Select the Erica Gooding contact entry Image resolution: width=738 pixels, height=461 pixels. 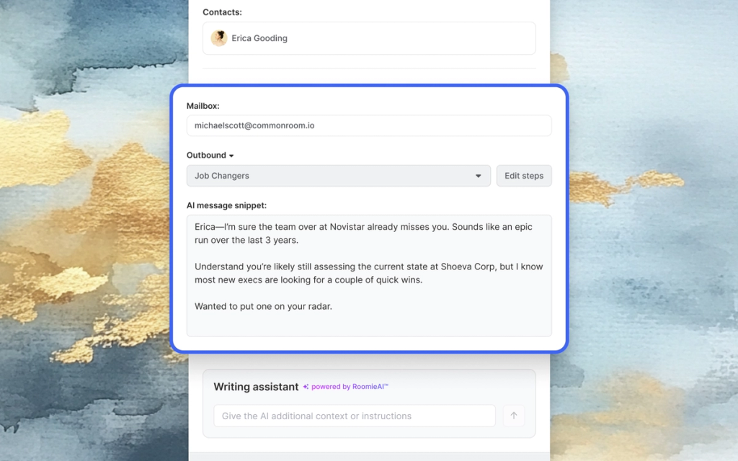point(369,37)
